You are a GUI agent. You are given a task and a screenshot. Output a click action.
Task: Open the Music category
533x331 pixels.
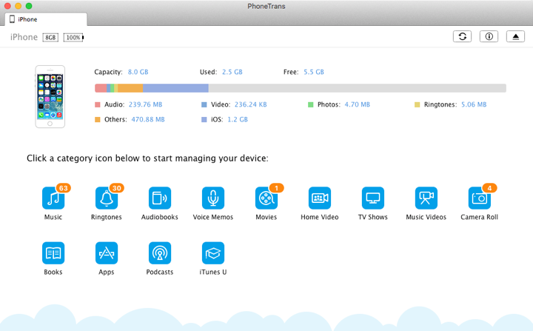(53, 198)
